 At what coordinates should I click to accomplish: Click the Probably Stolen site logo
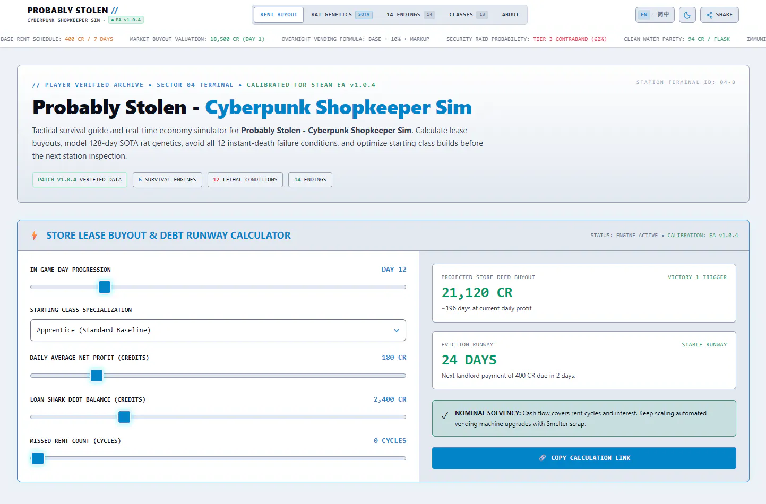pyautogui.click(x=73, y=11)
